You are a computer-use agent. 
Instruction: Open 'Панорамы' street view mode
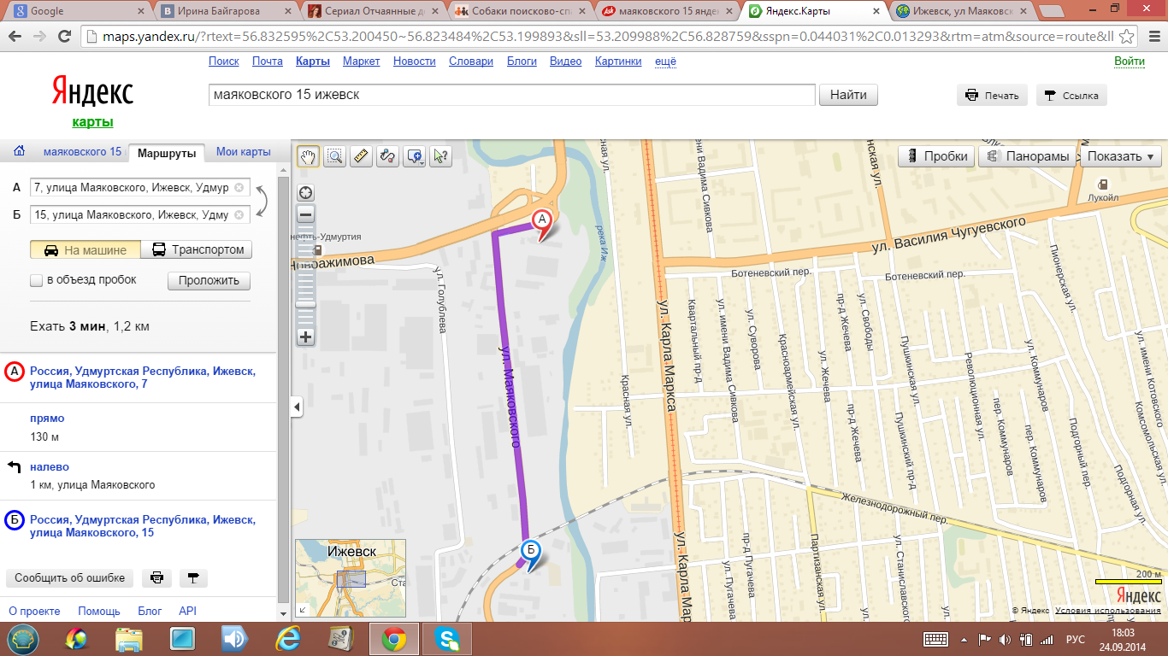[x=1027, y=156]
